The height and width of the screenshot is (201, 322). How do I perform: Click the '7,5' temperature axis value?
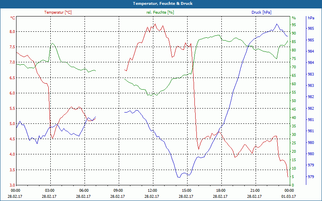[12, 47]
